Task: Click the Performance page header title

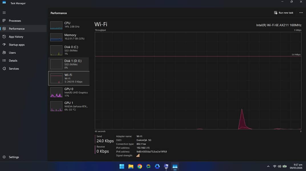Action: click(58, 13)
